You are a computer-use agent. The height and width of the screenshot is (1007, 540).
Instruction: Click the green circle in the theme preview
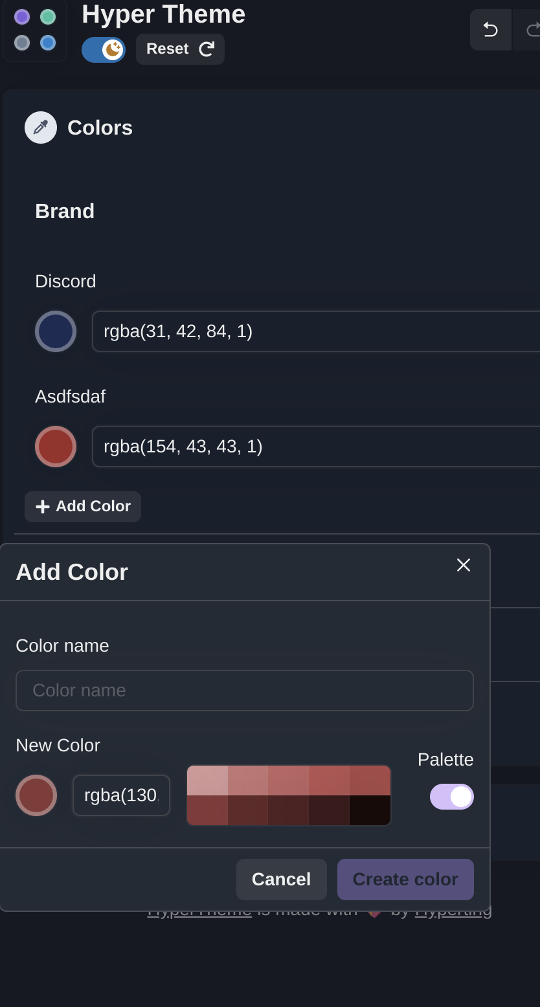point(47,16)
